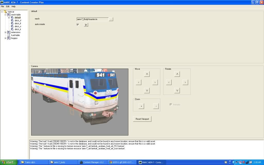The width and height of the screenshot is (264, 165).
Task: Click the Reset Viewport button
Action: pyautogui.click(x=142, y=119)
